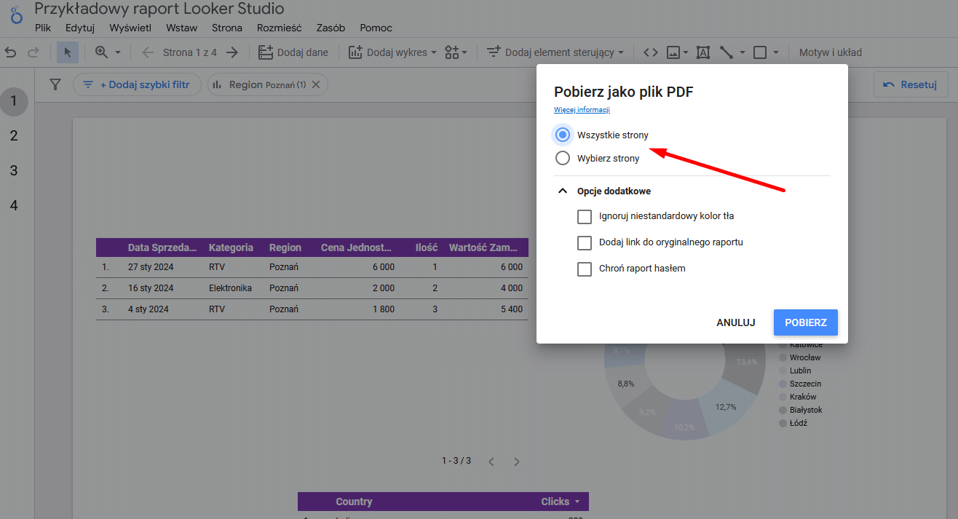Click the Resetuj button
Image resolution: width=958 pixels, height=519 pixels.
tap(910, 84)
